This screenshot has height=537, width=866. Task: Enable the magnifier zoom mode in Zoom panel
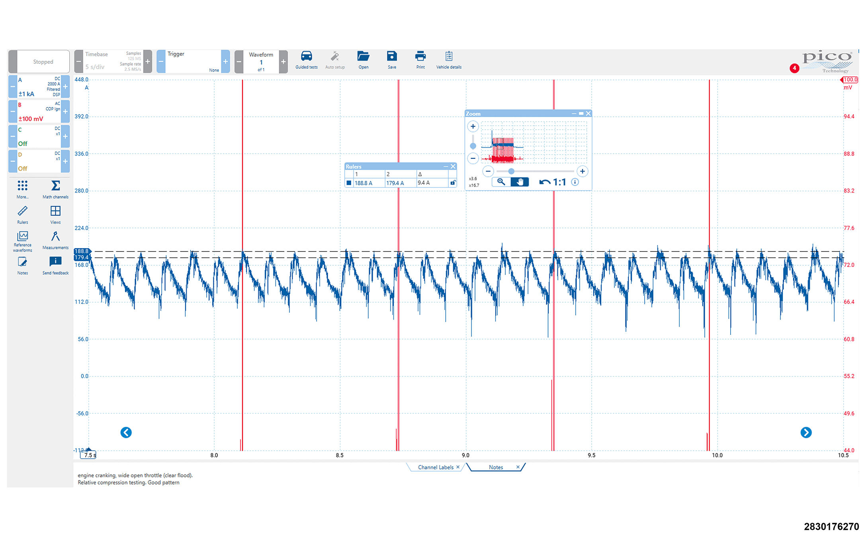(x=501, y=182)
